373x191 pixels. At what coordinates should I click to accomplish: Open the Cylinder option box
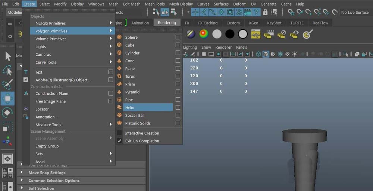point(178,53)
